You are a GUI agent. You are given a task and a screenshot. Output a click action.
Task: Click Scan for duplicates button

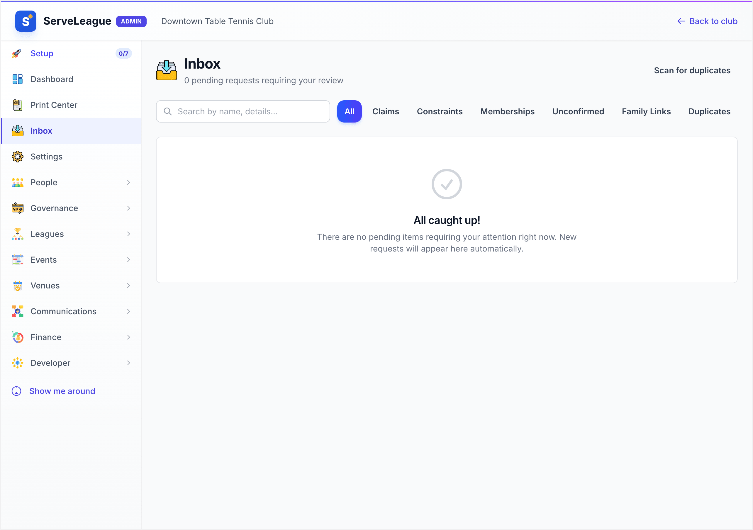click(692, 71)
